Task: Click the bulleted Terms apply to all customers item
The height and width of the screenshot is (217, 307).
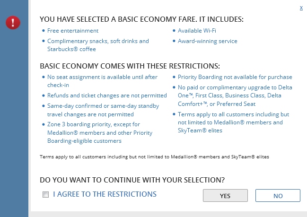Action: [233, 122]
